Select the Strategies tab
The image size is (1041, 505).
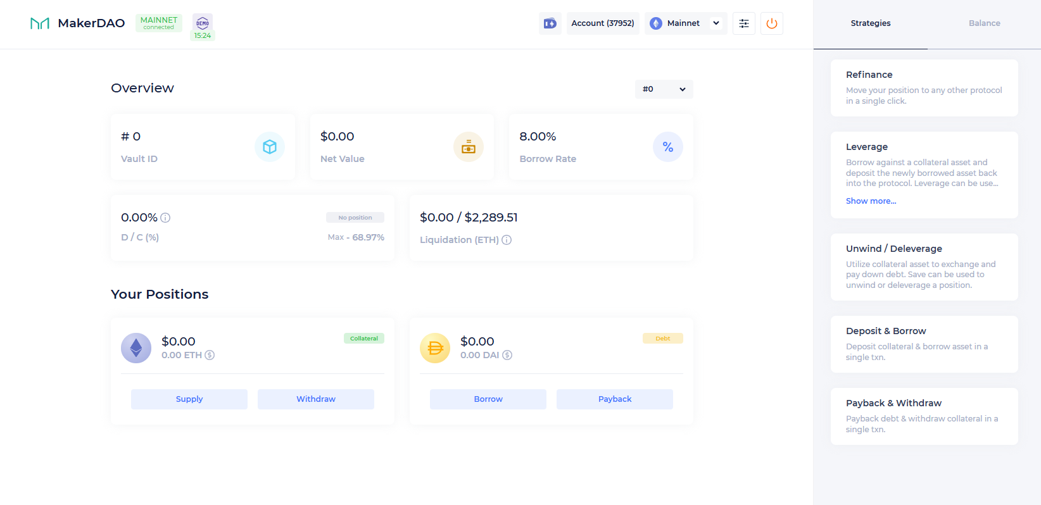pyautogui.click(x=870, y=23)
